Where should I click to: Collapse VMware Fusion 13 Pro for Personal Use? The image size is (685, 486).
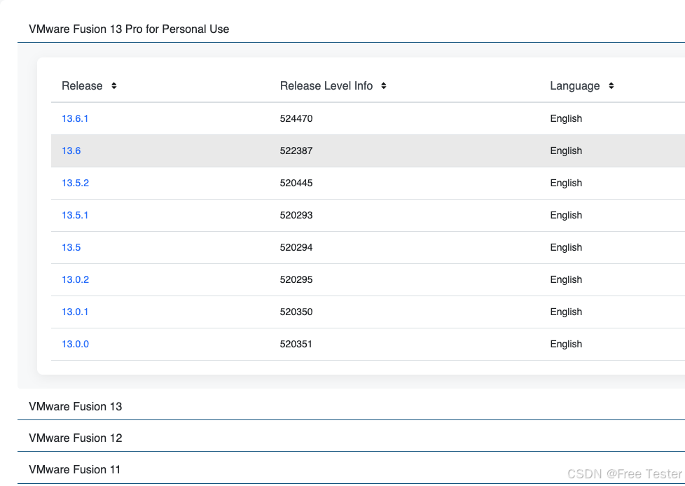129,29
